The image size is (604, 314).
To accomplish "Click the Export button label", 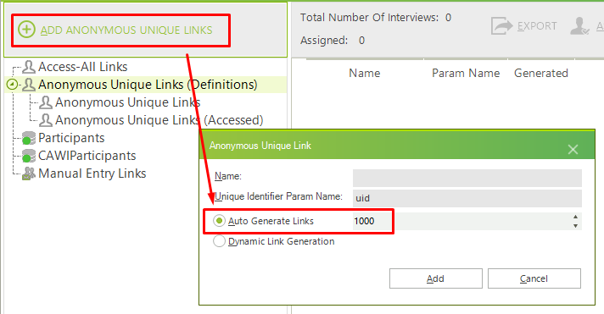I will [537, 25].
